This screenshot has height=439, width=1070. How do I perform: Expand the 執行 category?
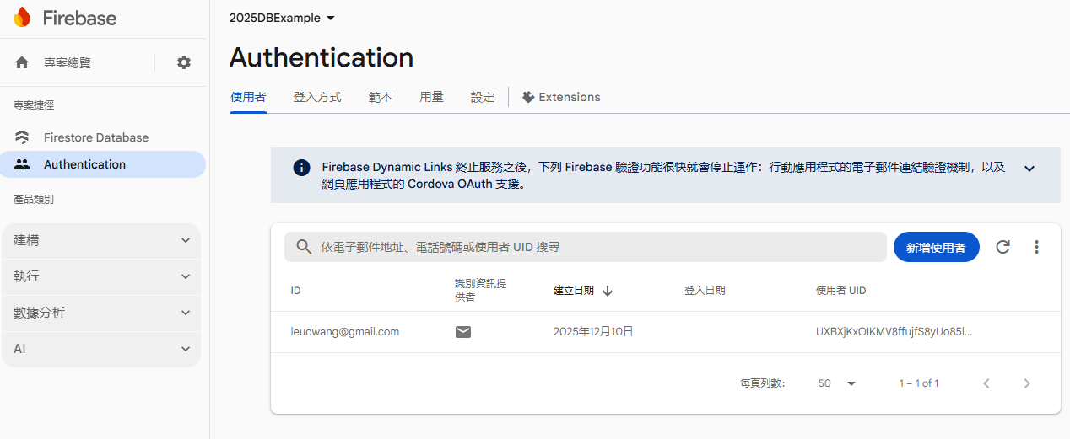(102, 276)
